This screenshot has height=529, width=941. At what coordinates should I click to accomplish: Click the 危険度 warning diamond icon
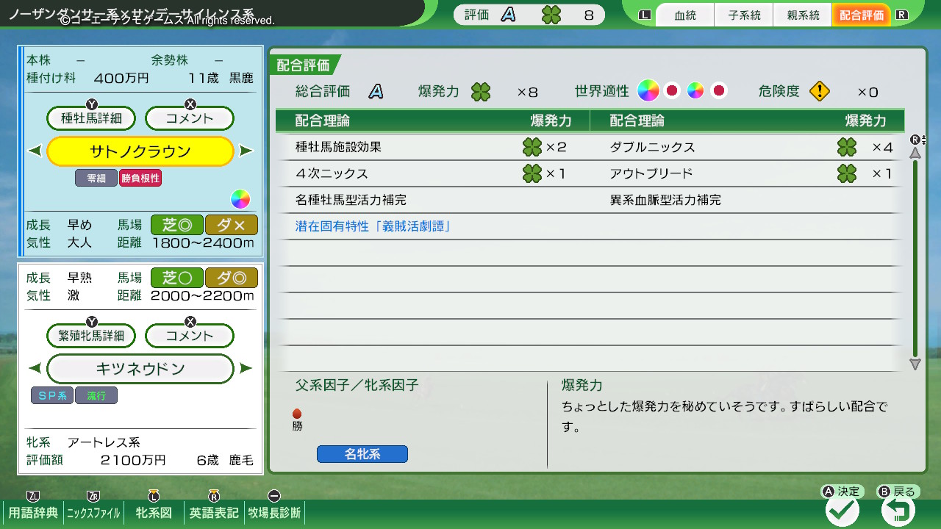pyautogui.click(x=820, y=92)
